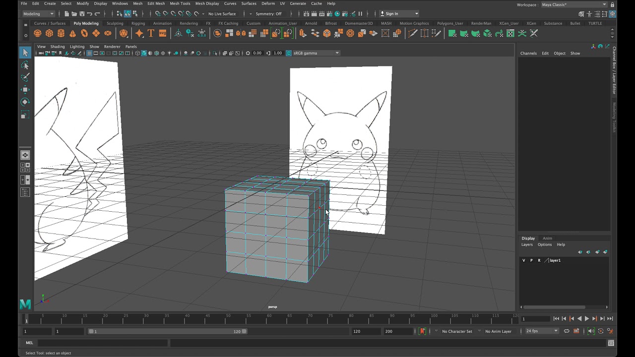Open the Workspace Maya Classic dropdown
Screen dimensions: 635x357
(574, 4)
